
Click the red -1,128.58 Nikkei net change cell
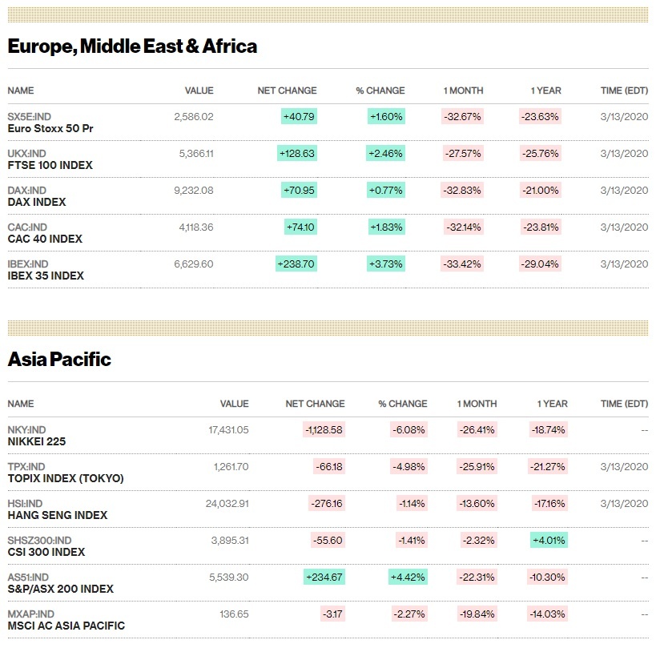[x=324, y=429]
